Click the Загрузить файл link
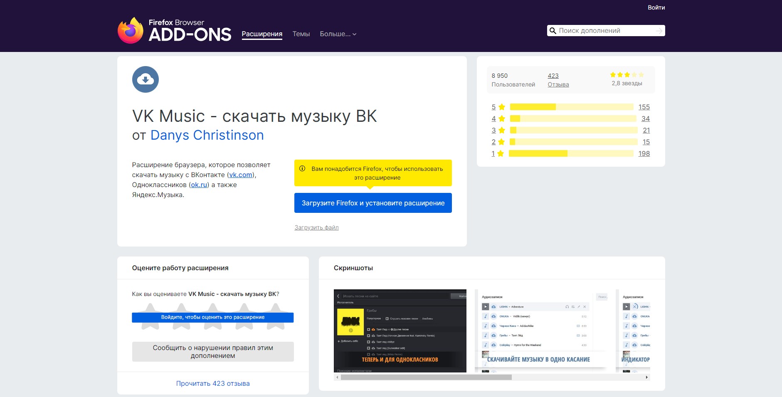This screenshot has width=782, height=397. 316,227
